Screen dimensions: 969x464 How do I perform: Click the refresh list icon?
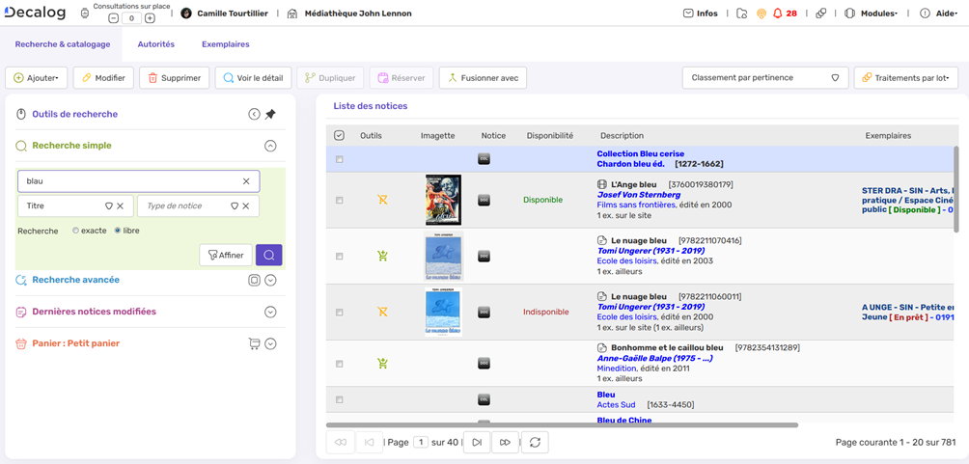(535, 442)
